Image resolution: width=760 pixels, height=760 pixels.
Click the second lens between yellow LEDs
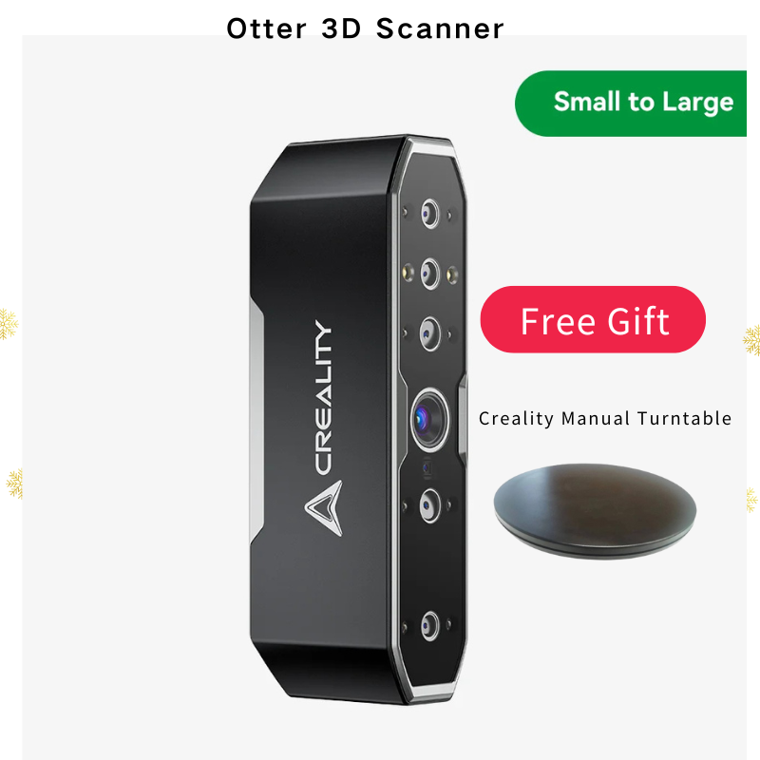pyautogui.click(x=429, y=274)
